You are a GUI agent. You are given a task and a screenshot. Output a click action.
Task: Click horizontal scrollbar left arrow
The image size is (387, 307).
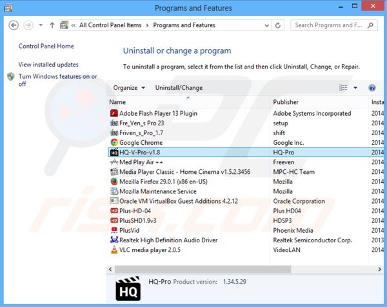tap(110, 269)
